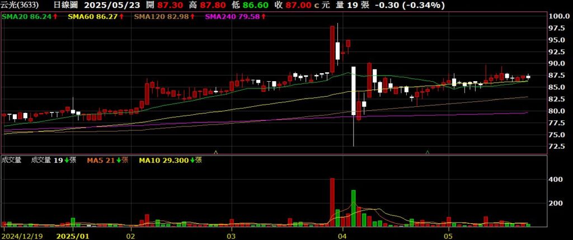Screen dimensions: 573x240
Task: Click the tall green volume bar in early April
Action: [354, 208]
